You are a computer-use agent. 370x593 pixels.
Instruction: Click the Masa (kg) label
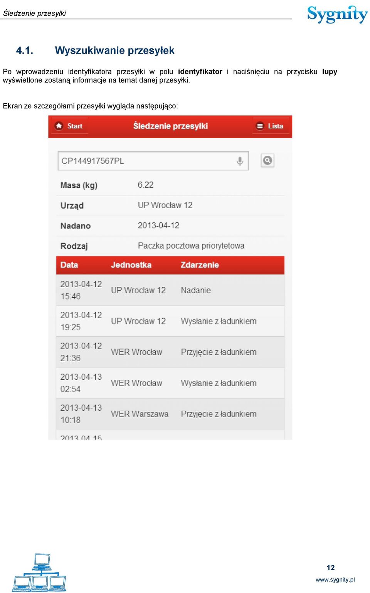(x=79, y=185)
